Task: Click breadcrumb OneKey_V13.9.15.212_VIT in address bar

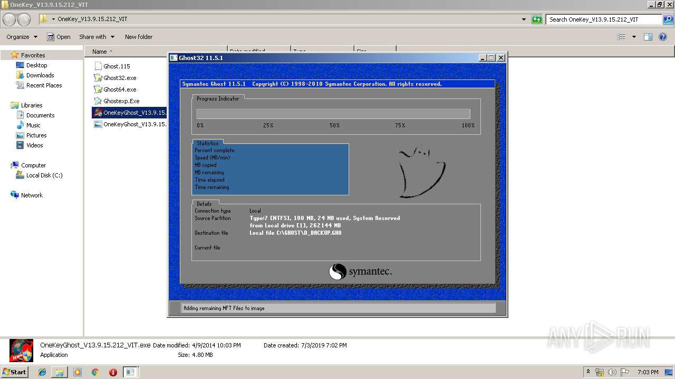Action: coord(92,19)
